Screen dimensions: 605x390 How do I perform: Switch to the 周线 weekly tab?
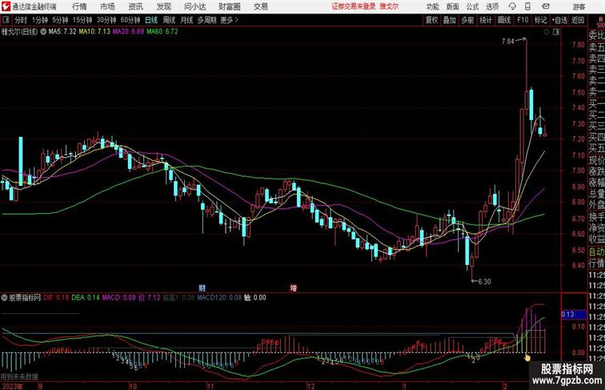pyautogui.click(x=169, y=20)
